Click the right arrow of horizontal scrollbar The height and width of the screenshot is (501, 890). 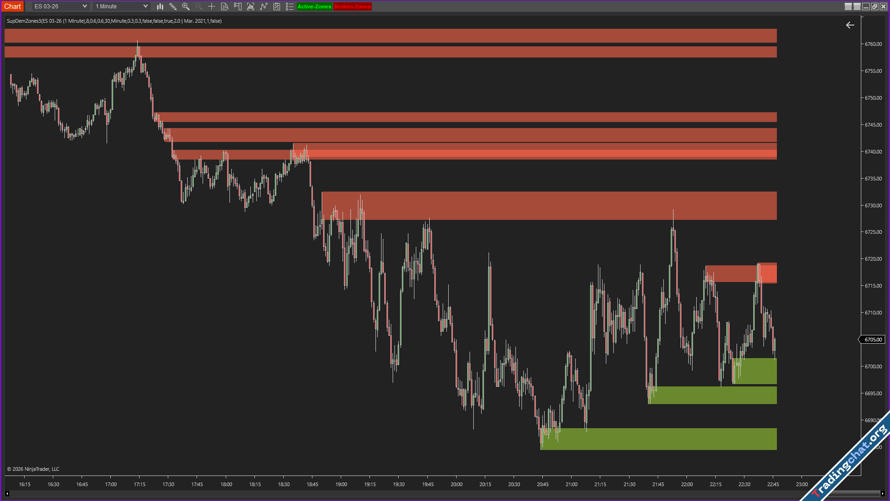click(883, 494)
